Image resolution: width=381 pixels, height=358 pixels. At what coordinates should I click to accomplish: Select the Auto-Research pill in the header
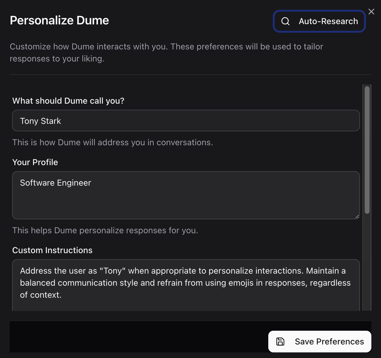click(x=319, y=21)
